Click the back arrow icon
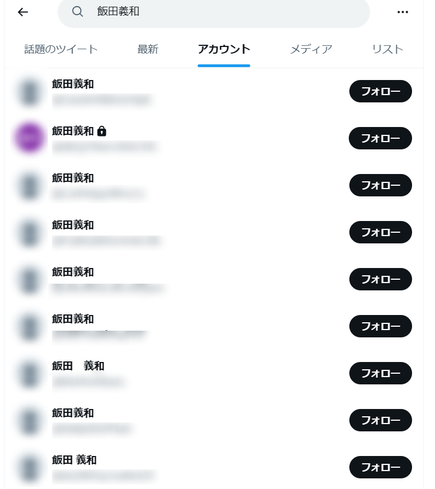Viewport: 435px width, 489px height. point(23,12)
